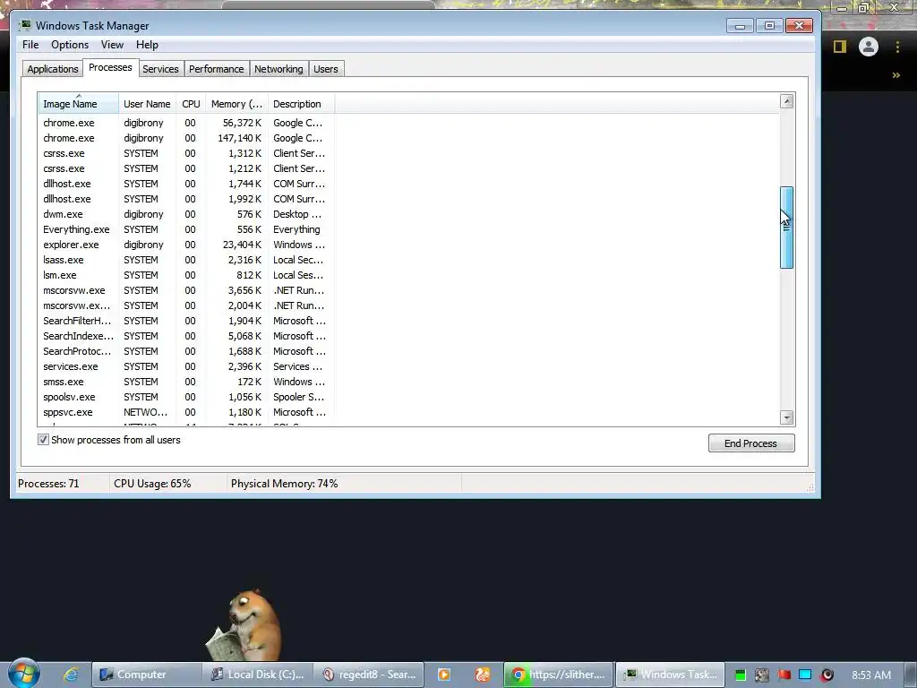Sort by CPU column header

[191, 104]
